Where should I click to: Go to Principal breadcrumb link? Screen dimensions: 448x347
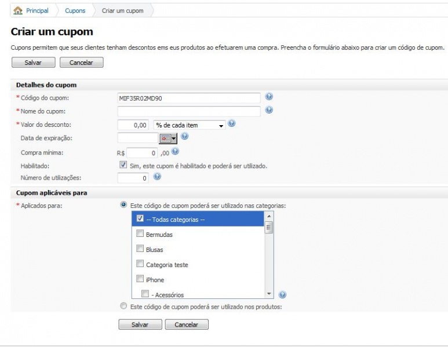pyautogui.click(x=37, y=11)
